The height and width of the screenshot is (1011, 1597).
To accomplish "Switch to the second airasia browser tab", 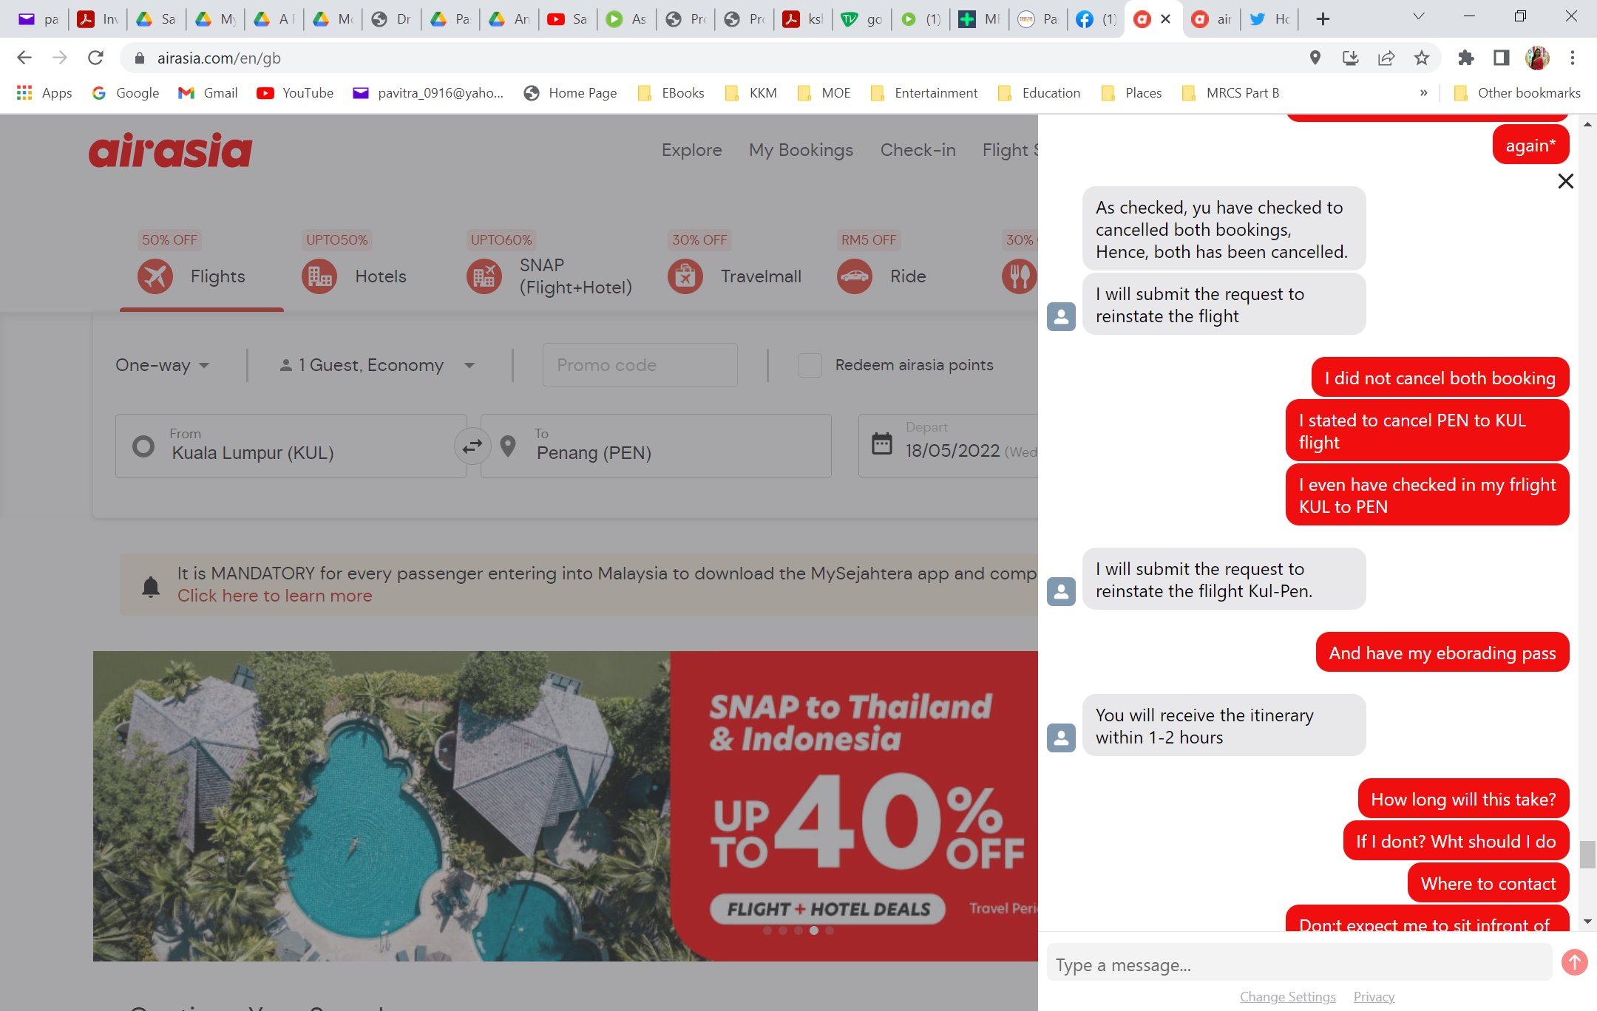I will (x=1212, y=19).
